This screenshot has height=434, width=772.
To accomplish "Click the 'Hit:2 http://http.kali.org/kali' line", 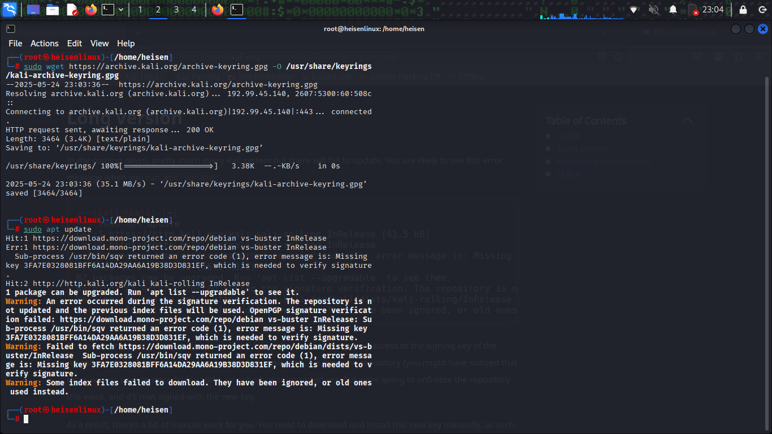I will click(128, 283).
